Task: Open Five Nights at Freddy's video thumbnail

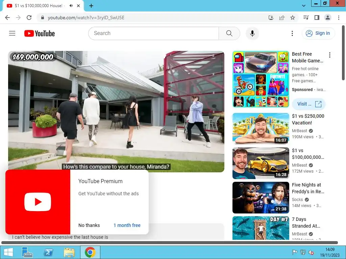Action: [261, 198]
